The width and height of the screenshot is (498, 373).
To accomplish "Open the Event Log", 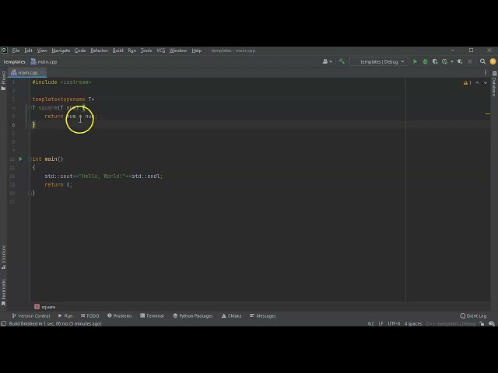I will click(x=473, y=316).
